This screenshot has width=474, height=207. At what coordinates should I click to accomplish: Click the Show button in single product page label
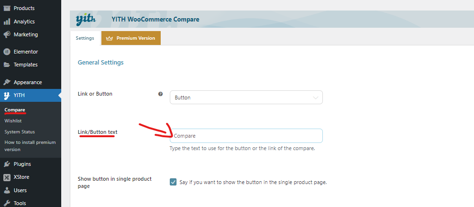(x=115, y=183)
